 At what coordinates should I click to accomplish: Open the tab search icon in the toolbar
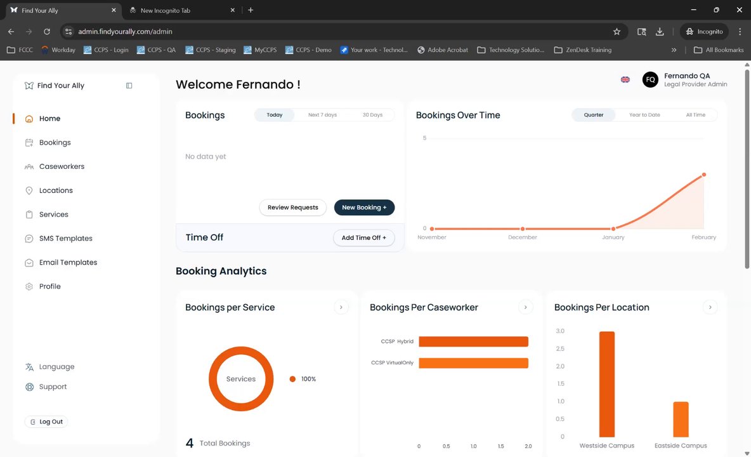coord(641,32)
